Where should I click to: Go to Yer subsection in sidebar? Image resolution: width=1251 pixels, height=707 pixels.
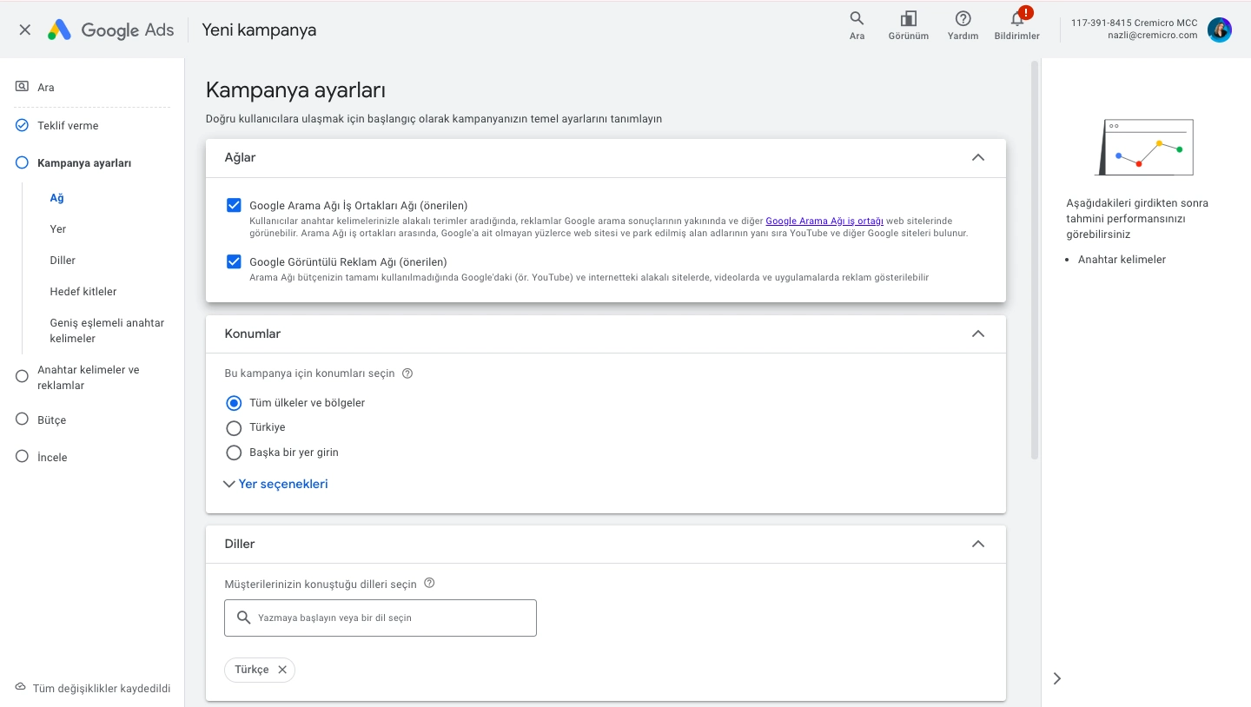point(58,229)
